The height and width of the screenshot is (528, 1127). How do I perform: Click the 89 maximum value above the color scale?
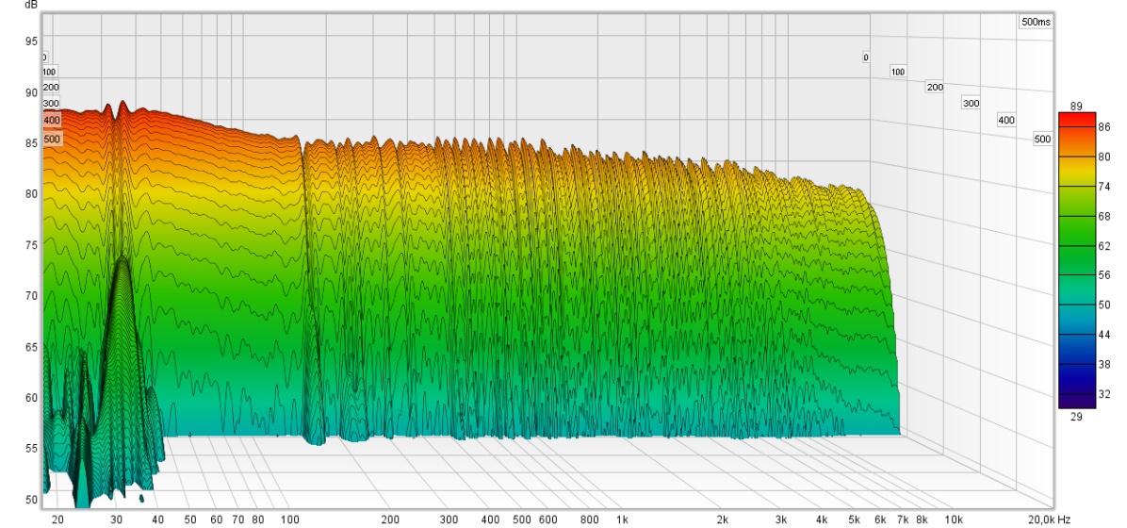(1076, 107)
